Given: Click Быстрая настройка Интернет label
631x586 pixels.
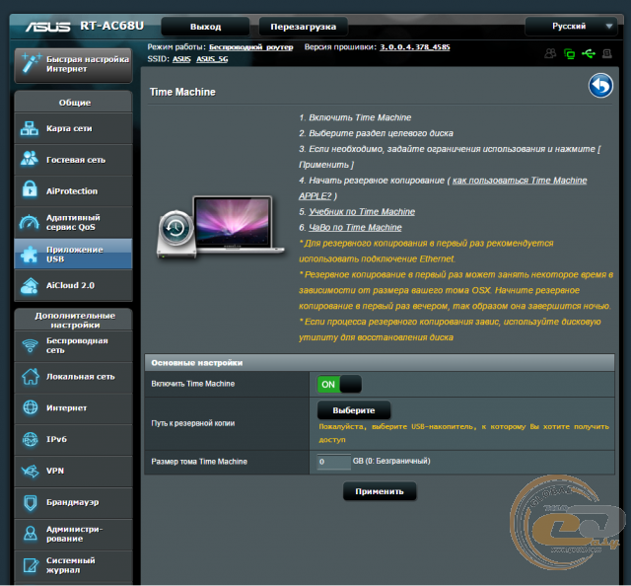Looking at the screenshot, I should [88, 64].
